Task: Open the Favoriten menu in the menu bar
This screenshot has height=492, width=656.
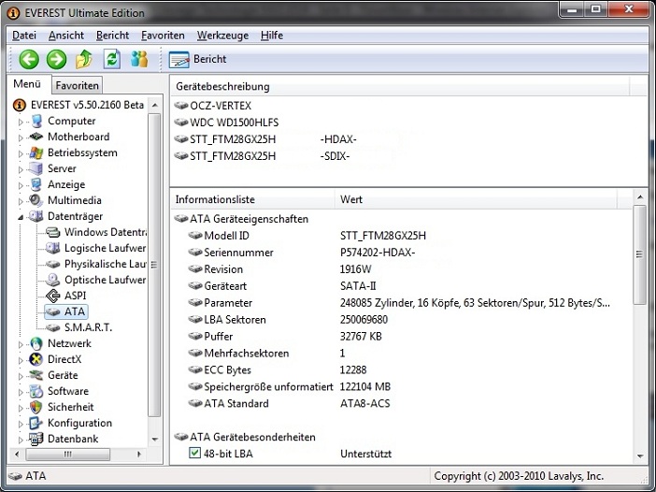Action: tap(163, 36)
